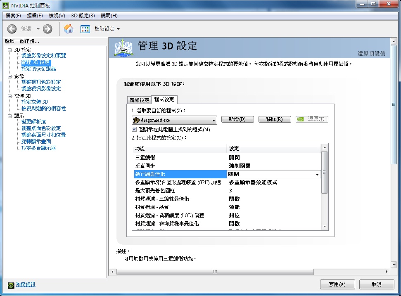Screen dimensions: 401x296
Task: Select the 材質過濾 - 品質 row
Action: (227, 207)
